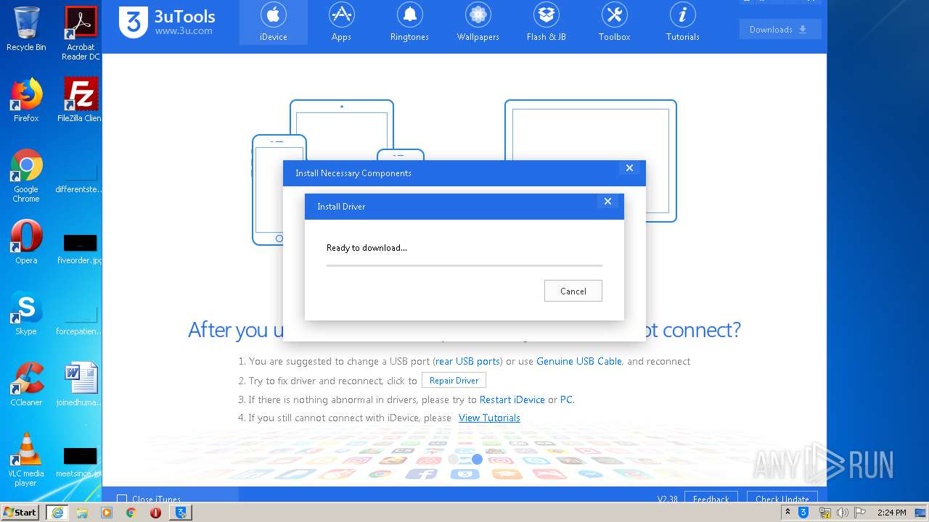Open the rear USB ports link
This screenshot has width=929, height=522.
(x=467, y=361)
